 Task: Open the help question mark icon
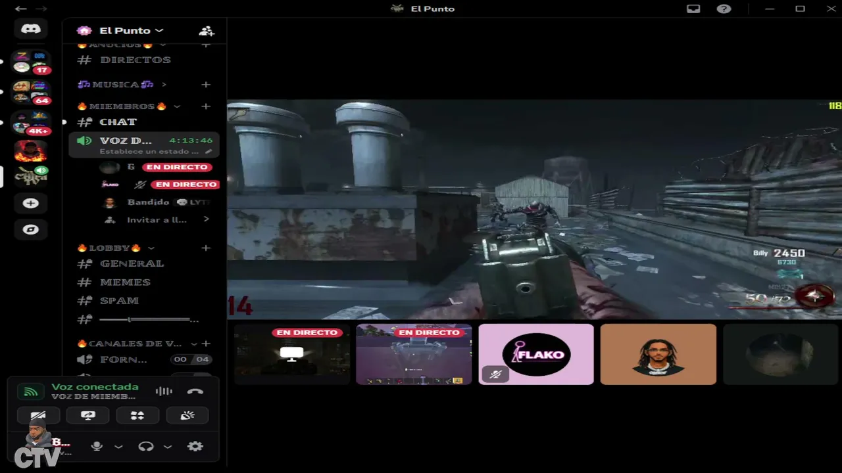tap(724, 9)
